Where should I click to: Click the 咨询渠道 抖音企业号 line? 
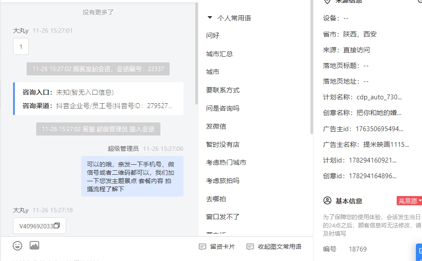click(x=97, y=106)
